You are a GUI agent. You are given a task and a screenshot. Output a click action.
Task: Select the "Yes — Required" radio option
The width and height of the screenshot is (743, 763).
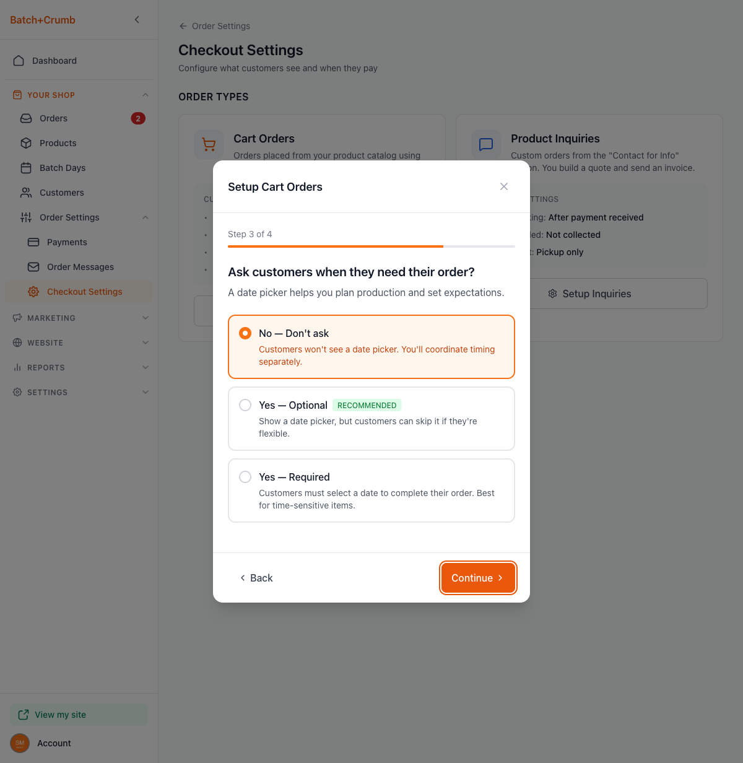click(x=245, y=477)
